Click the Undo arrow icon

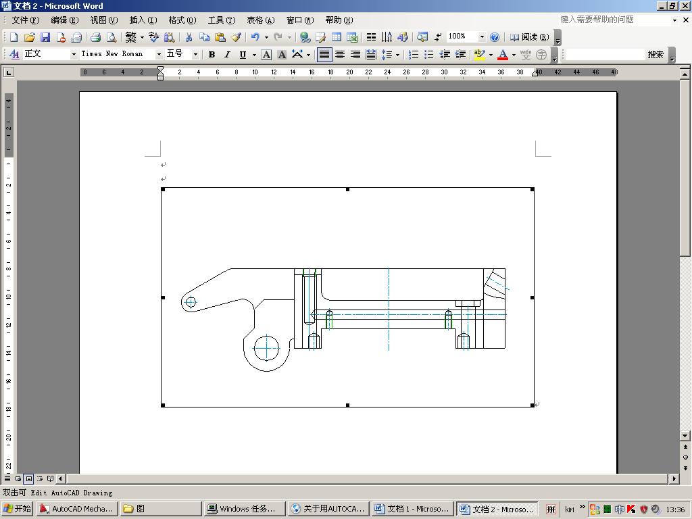(255, 38)
